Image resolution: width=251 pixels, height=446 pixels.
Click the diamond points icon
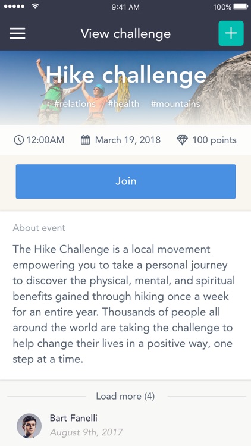pyautogui.click(x=182, y=140)
